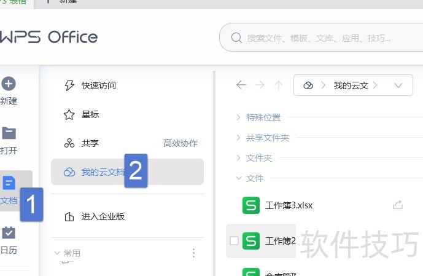
Task: Click 我的云文 in the path breadcrumb
Action: point(351,85)
